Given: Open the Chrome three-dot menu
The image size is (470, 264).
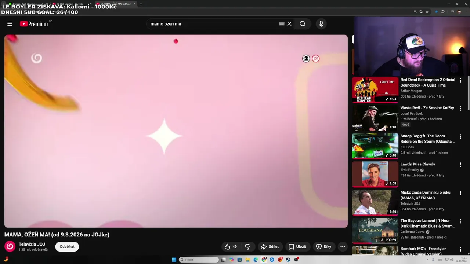Looking at the screenshot, I should click(466, 12).
